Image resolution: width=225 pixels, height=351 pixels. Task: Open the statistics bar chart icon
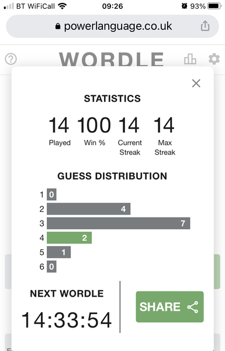(x=190, y=59)
